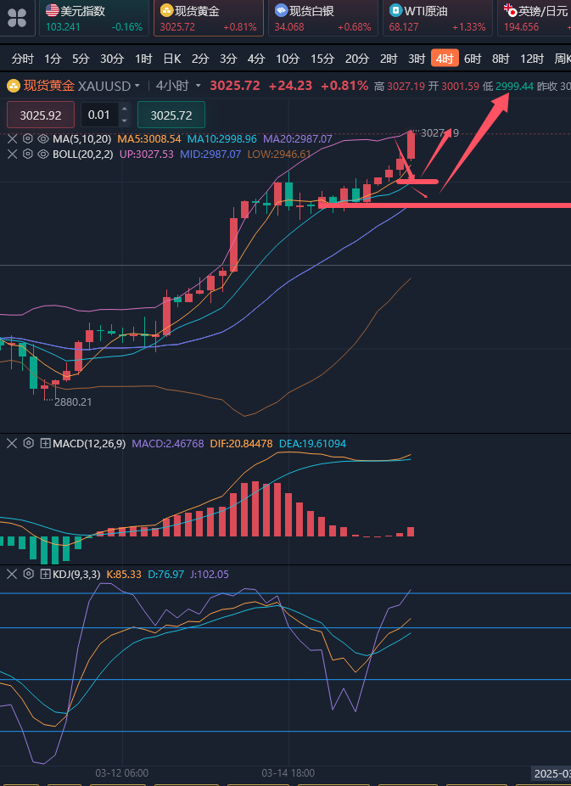Open the MACD(12,26,9) settings gear
Image resolution: width=571 pixels, height=786 pixels.
click(29, 443)
